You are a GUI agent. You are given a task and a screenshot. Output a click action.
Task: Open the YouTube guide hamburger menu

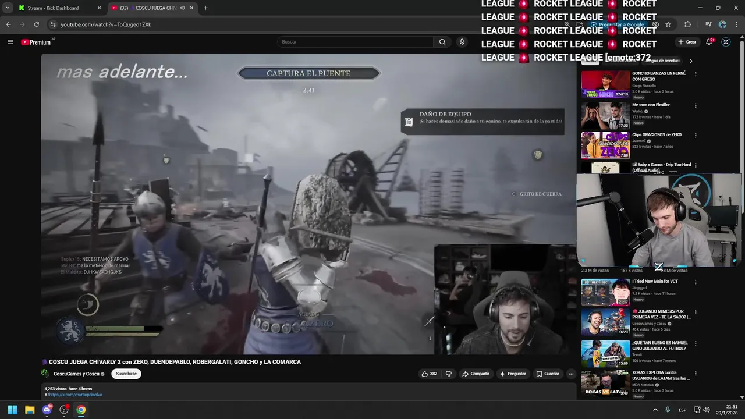[x=10, y=42]
